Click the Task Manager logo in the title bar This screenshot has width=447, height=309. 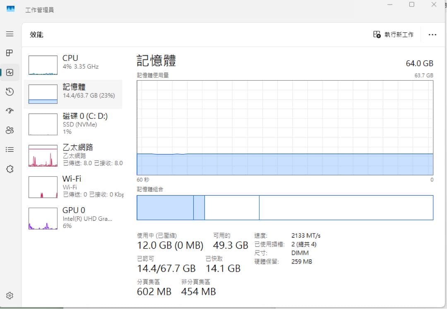pos(10,8)
